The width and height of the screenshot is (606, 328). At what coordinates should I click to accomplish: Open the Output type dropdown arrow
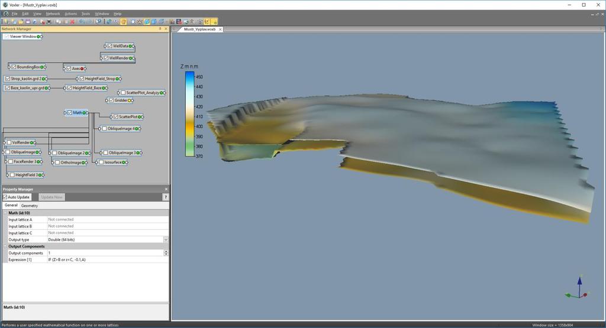click(x=166, y=239)
